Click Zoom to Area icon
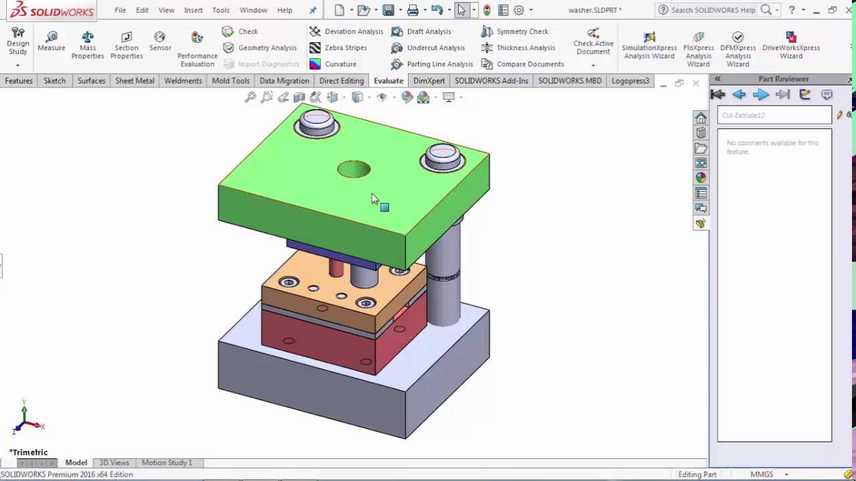Viewport: 856px width, 481px height. pyautogui.click(x=266, y=98)
